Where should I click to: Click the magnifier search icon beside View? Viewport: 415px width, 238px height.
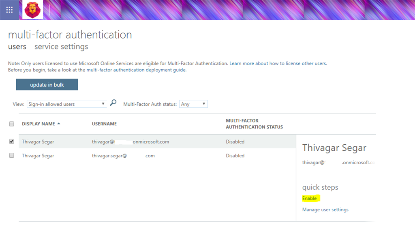click(113, 103)
